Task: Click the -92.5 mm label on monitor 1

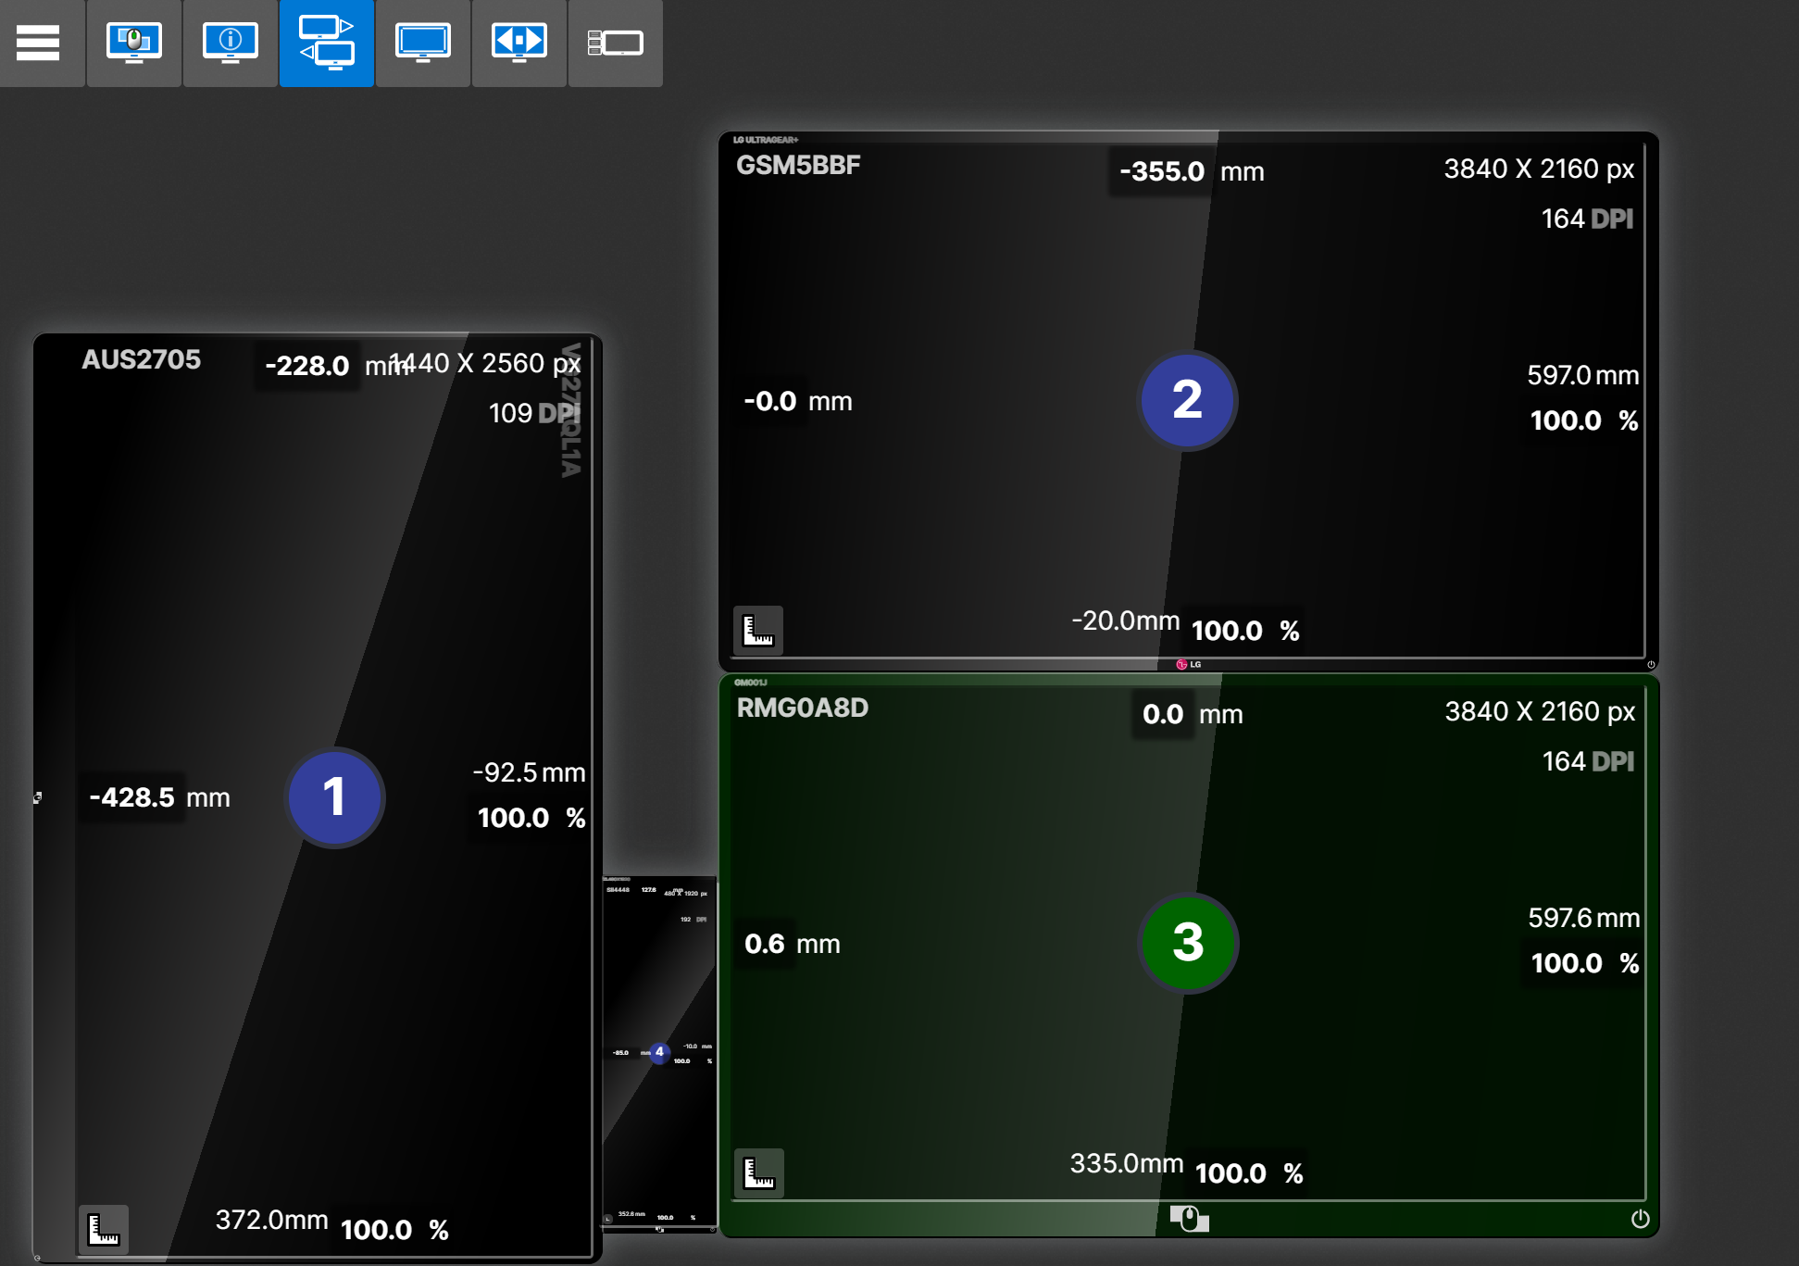Action: [x=529, y=772]
